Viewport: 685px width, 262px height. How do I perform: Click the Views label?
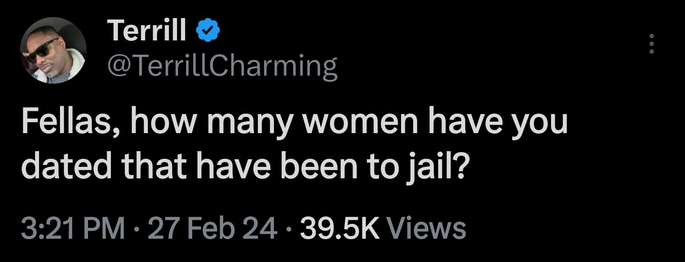427,228
